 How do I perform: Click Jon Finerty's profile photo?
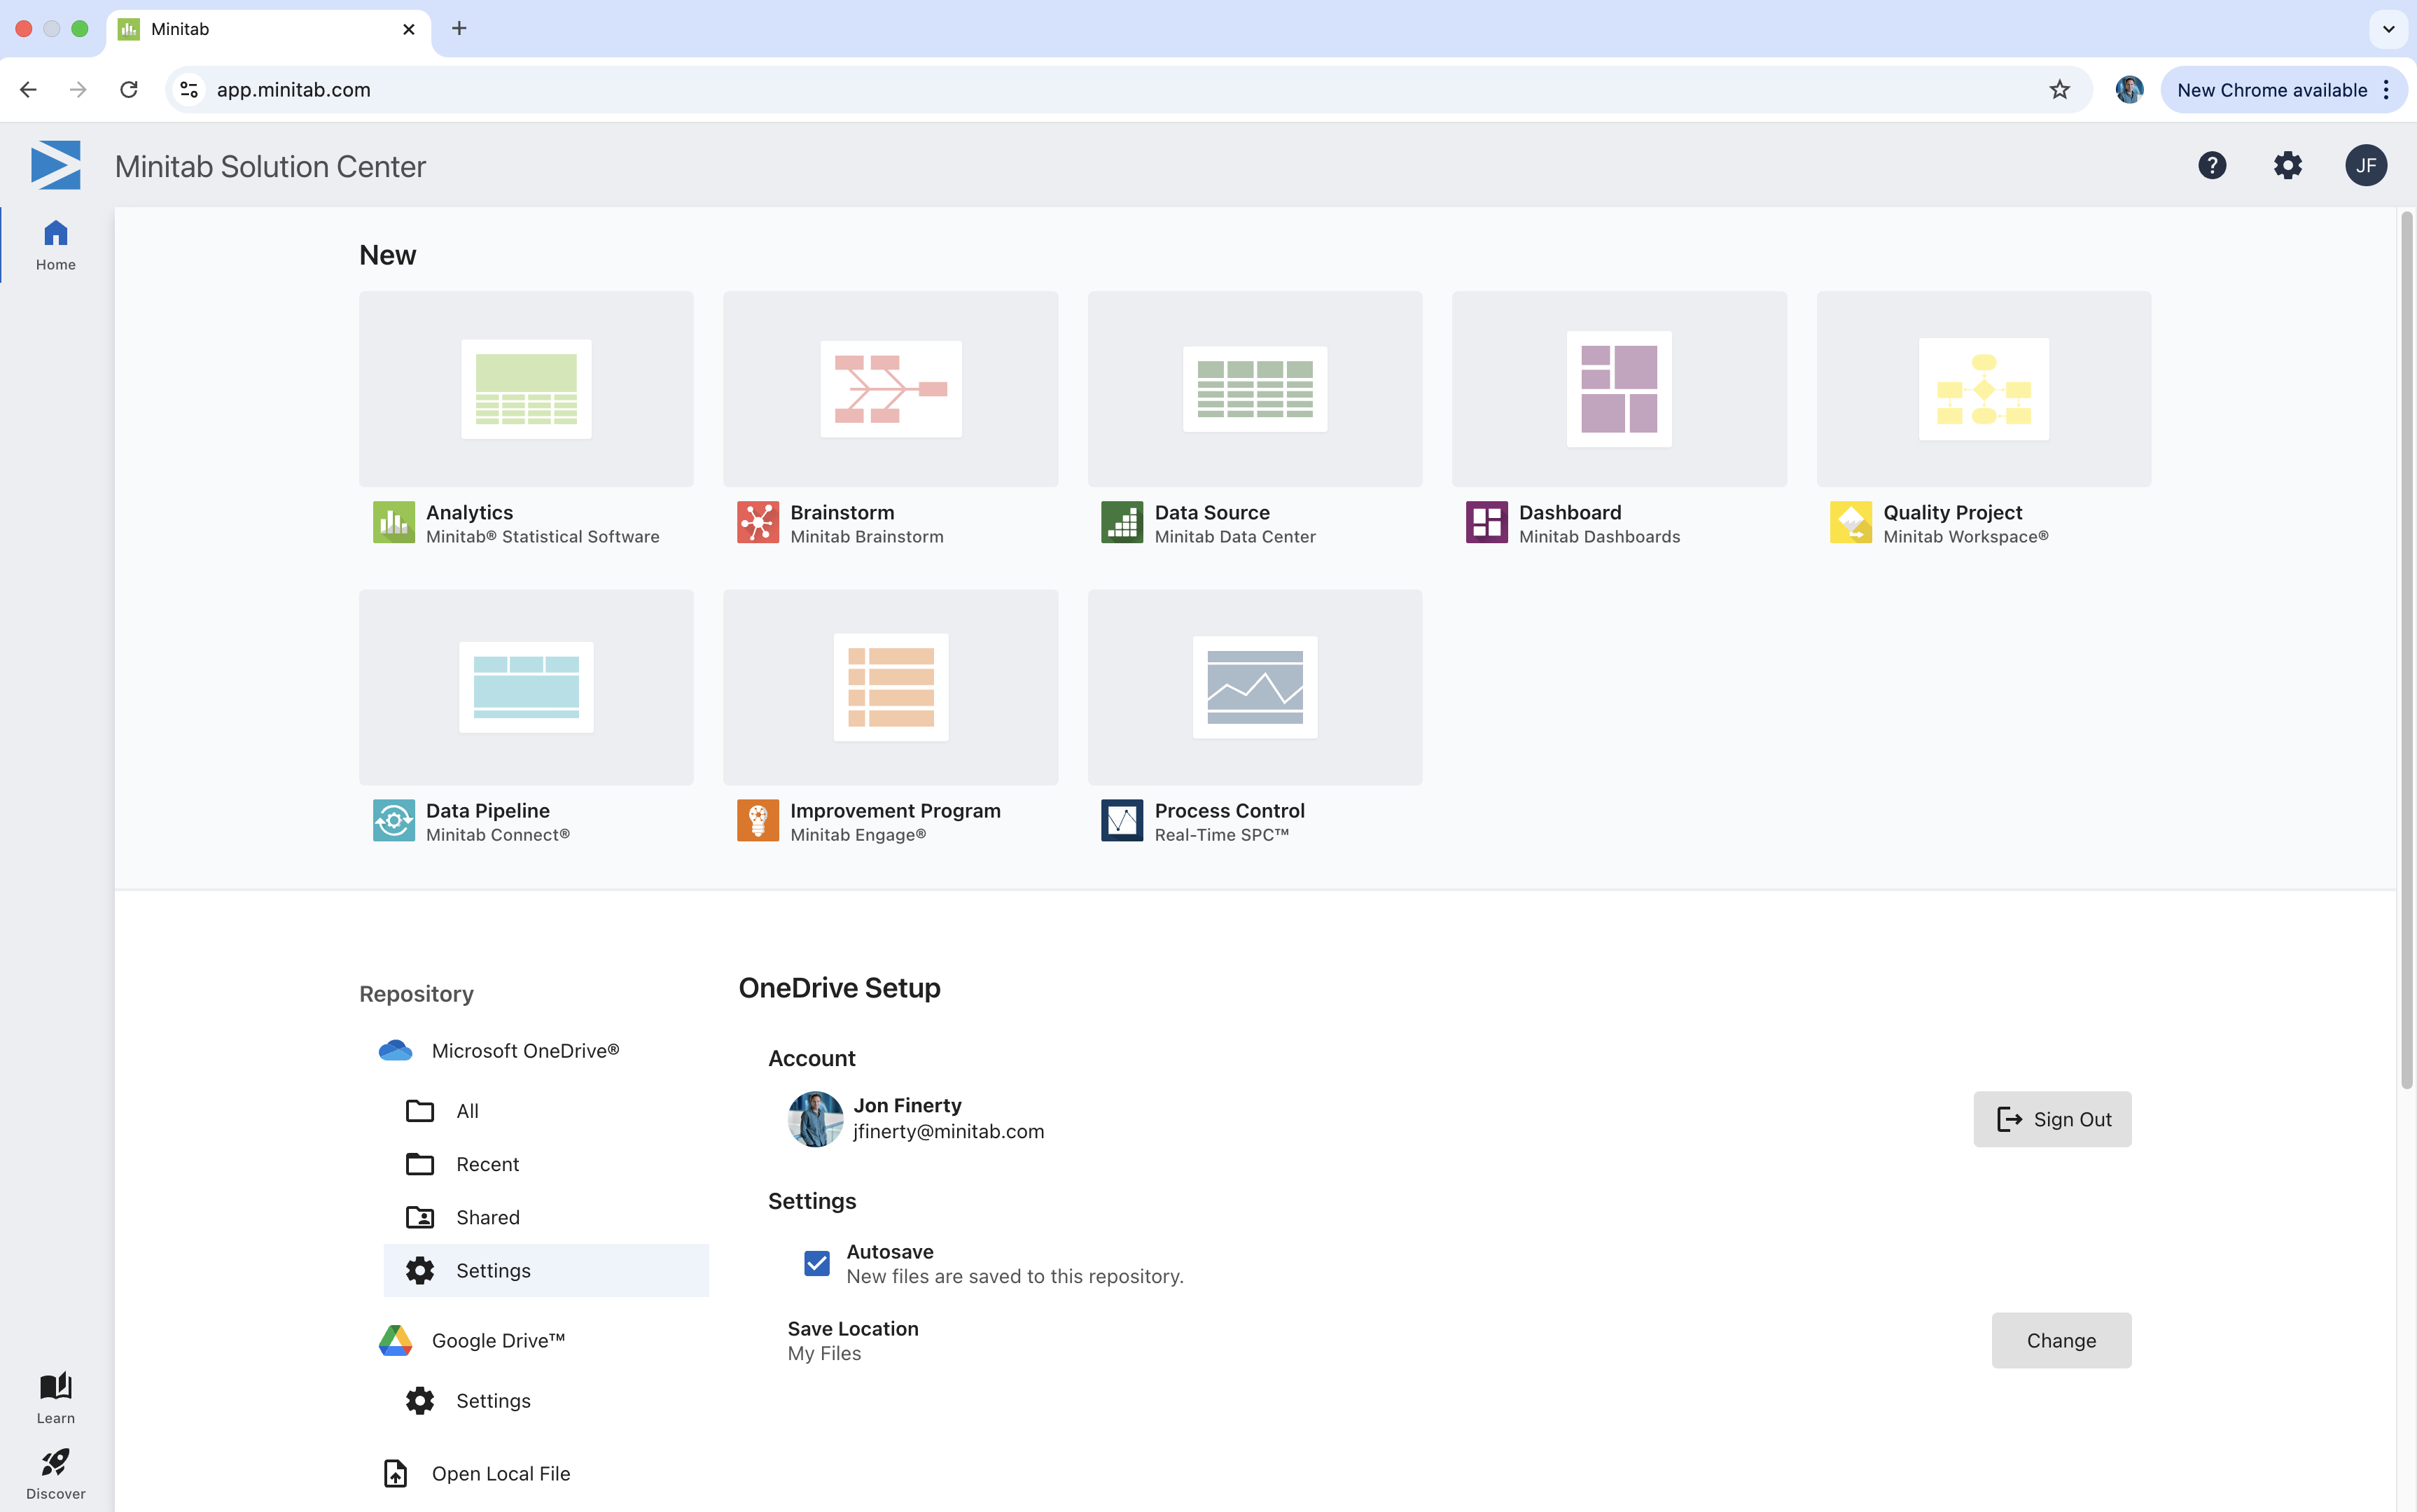[815, 1119]
